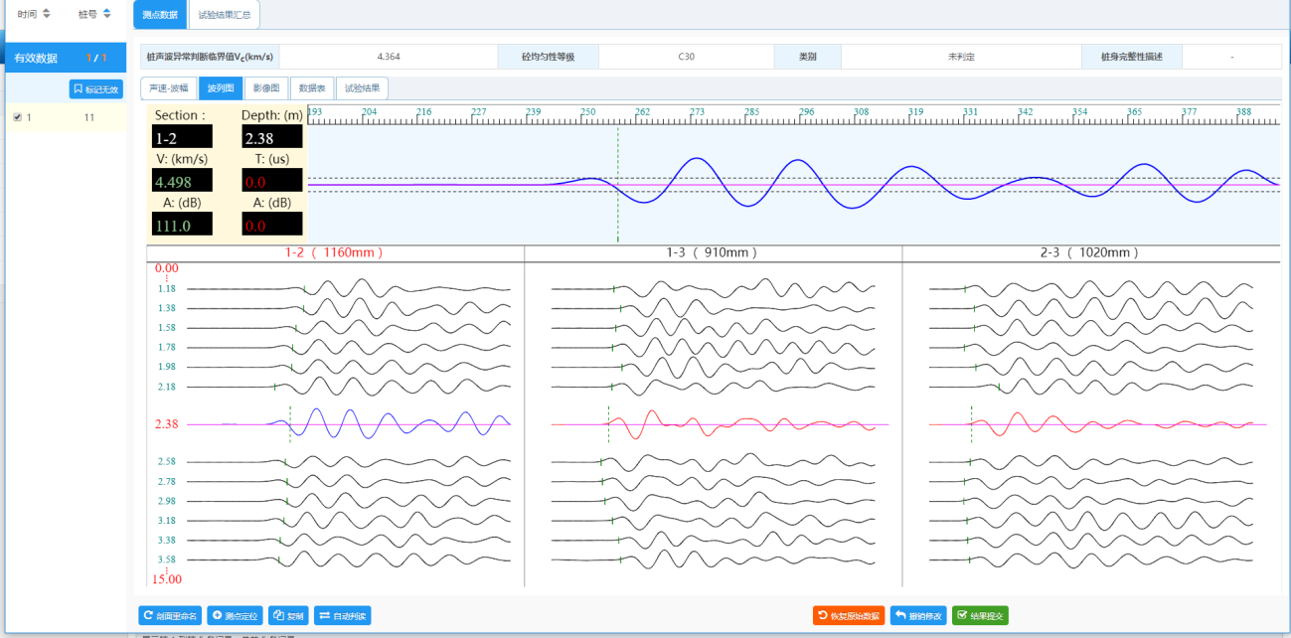Click the Depth value field 2.38
1291x638 pixels.
[272, 137]
